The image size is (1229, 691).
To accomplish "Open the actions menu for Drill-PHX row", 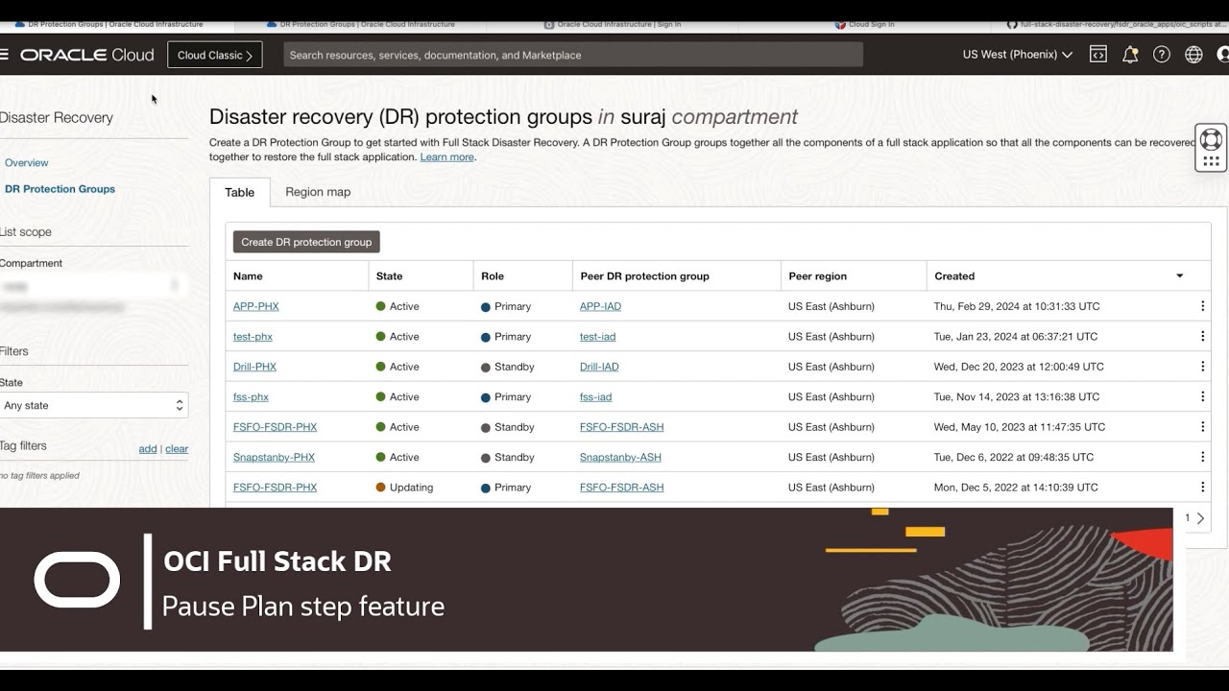I will point(1202,367).
